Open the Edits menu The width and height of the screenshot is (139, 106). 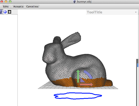pos(6,7)
